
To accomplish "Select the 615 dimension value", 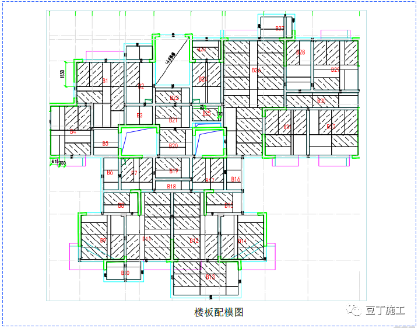I will (55, 161).
